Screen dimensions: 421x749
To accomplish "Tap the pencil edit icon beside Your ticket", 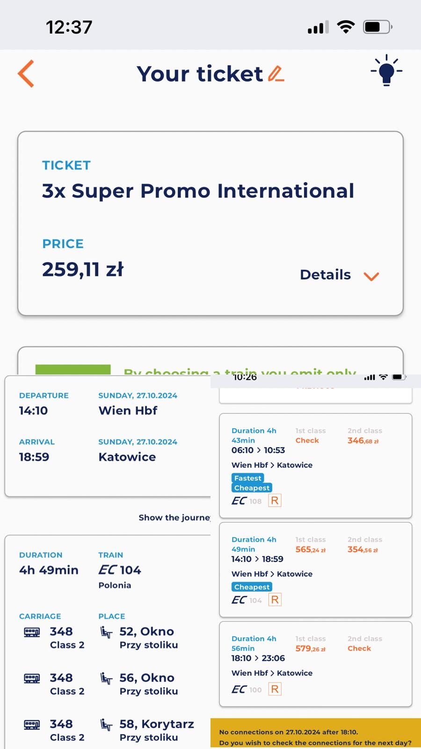I will (276, 74).
